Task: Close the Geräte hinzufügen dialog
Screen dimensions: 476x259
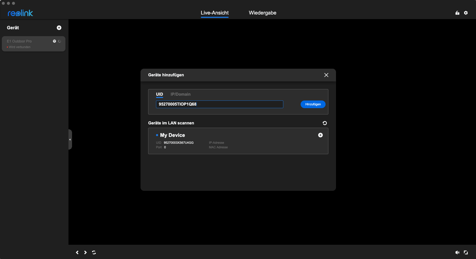Action: coord(326,75)
